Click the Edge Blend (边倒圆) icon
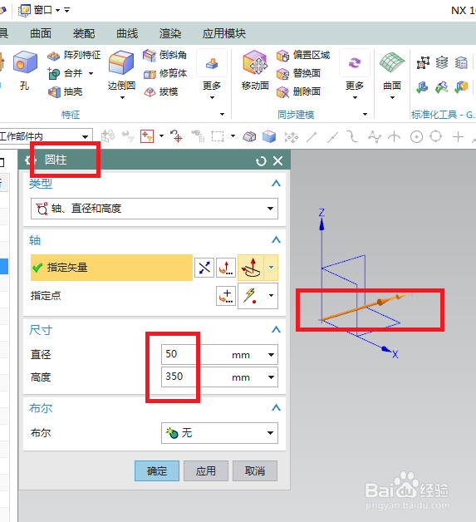The width and height of the screenshot is (476, 522). point(121,62)
